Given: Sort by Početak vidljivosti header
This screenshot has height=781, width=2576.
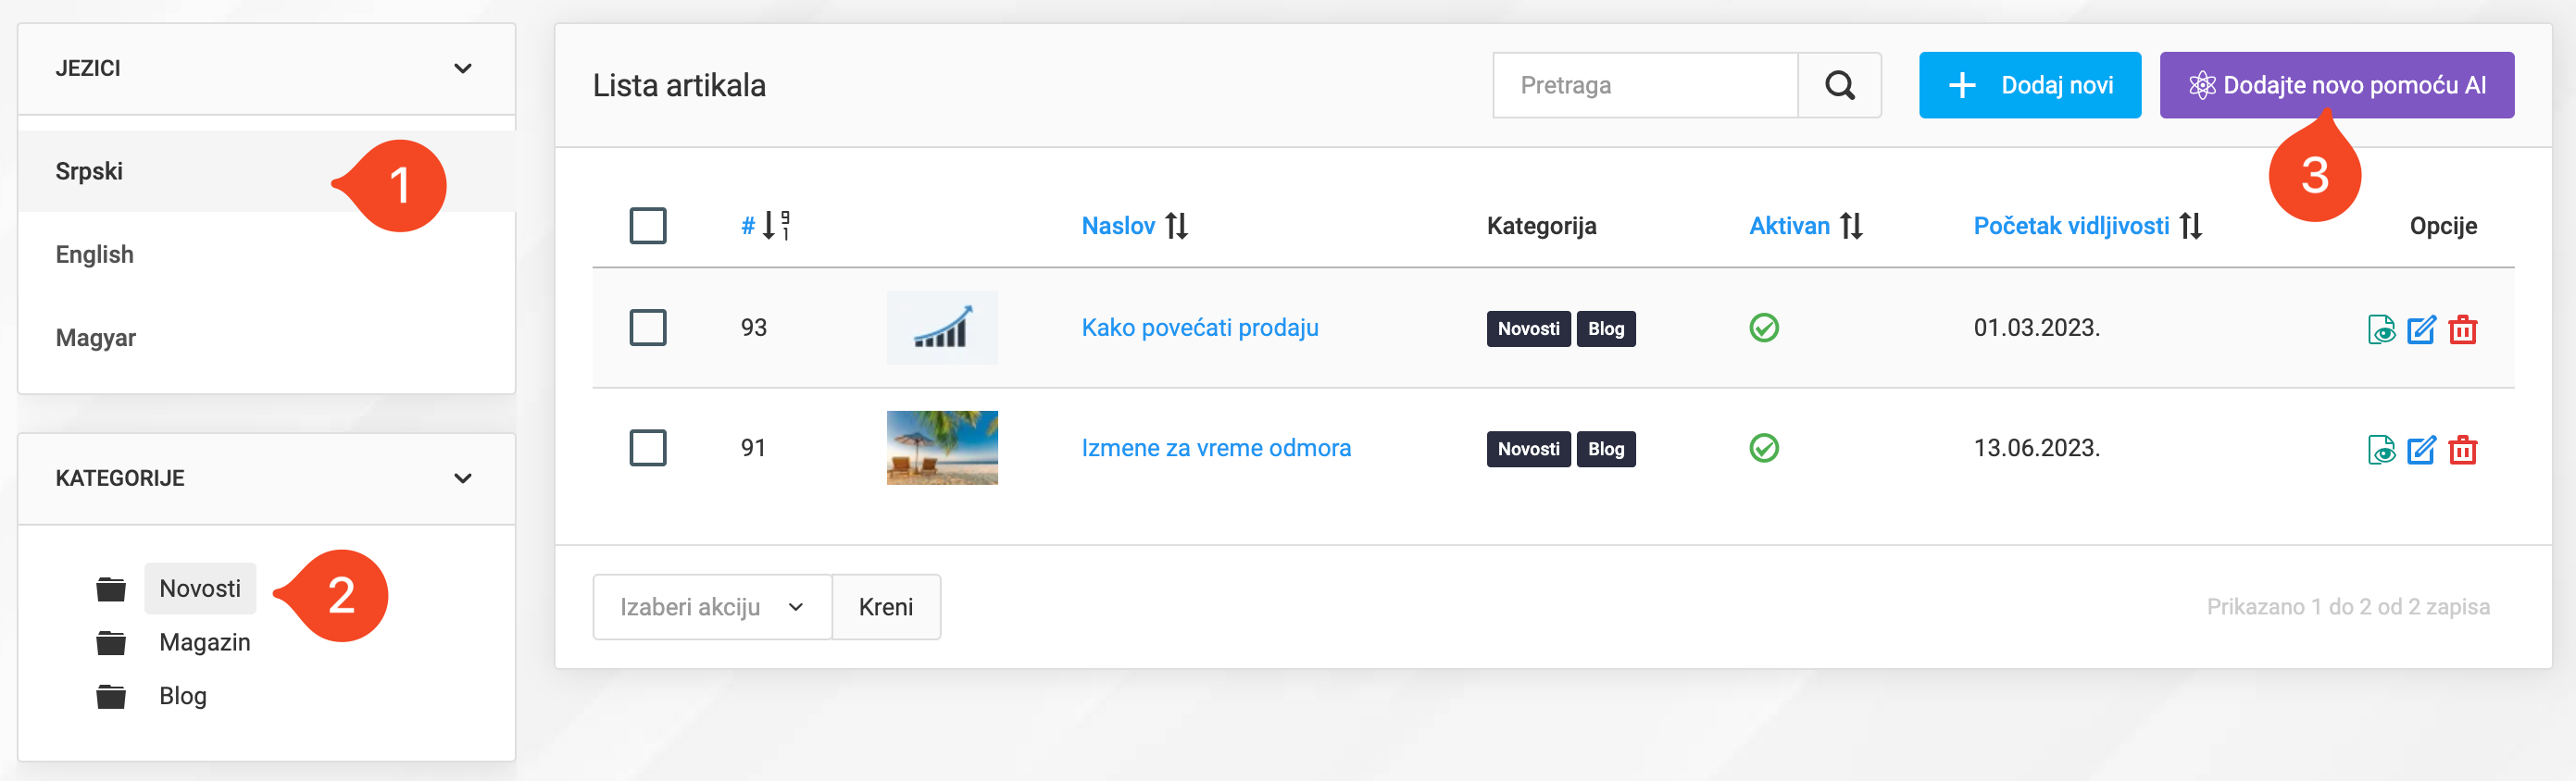Looking at the screenshot, I should point(2071,226).
